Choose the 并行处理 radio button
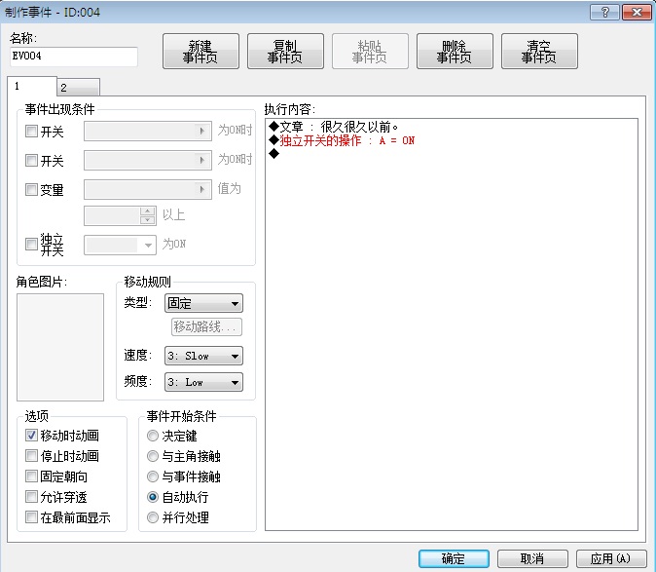656x572 pixels. (153, 517)
